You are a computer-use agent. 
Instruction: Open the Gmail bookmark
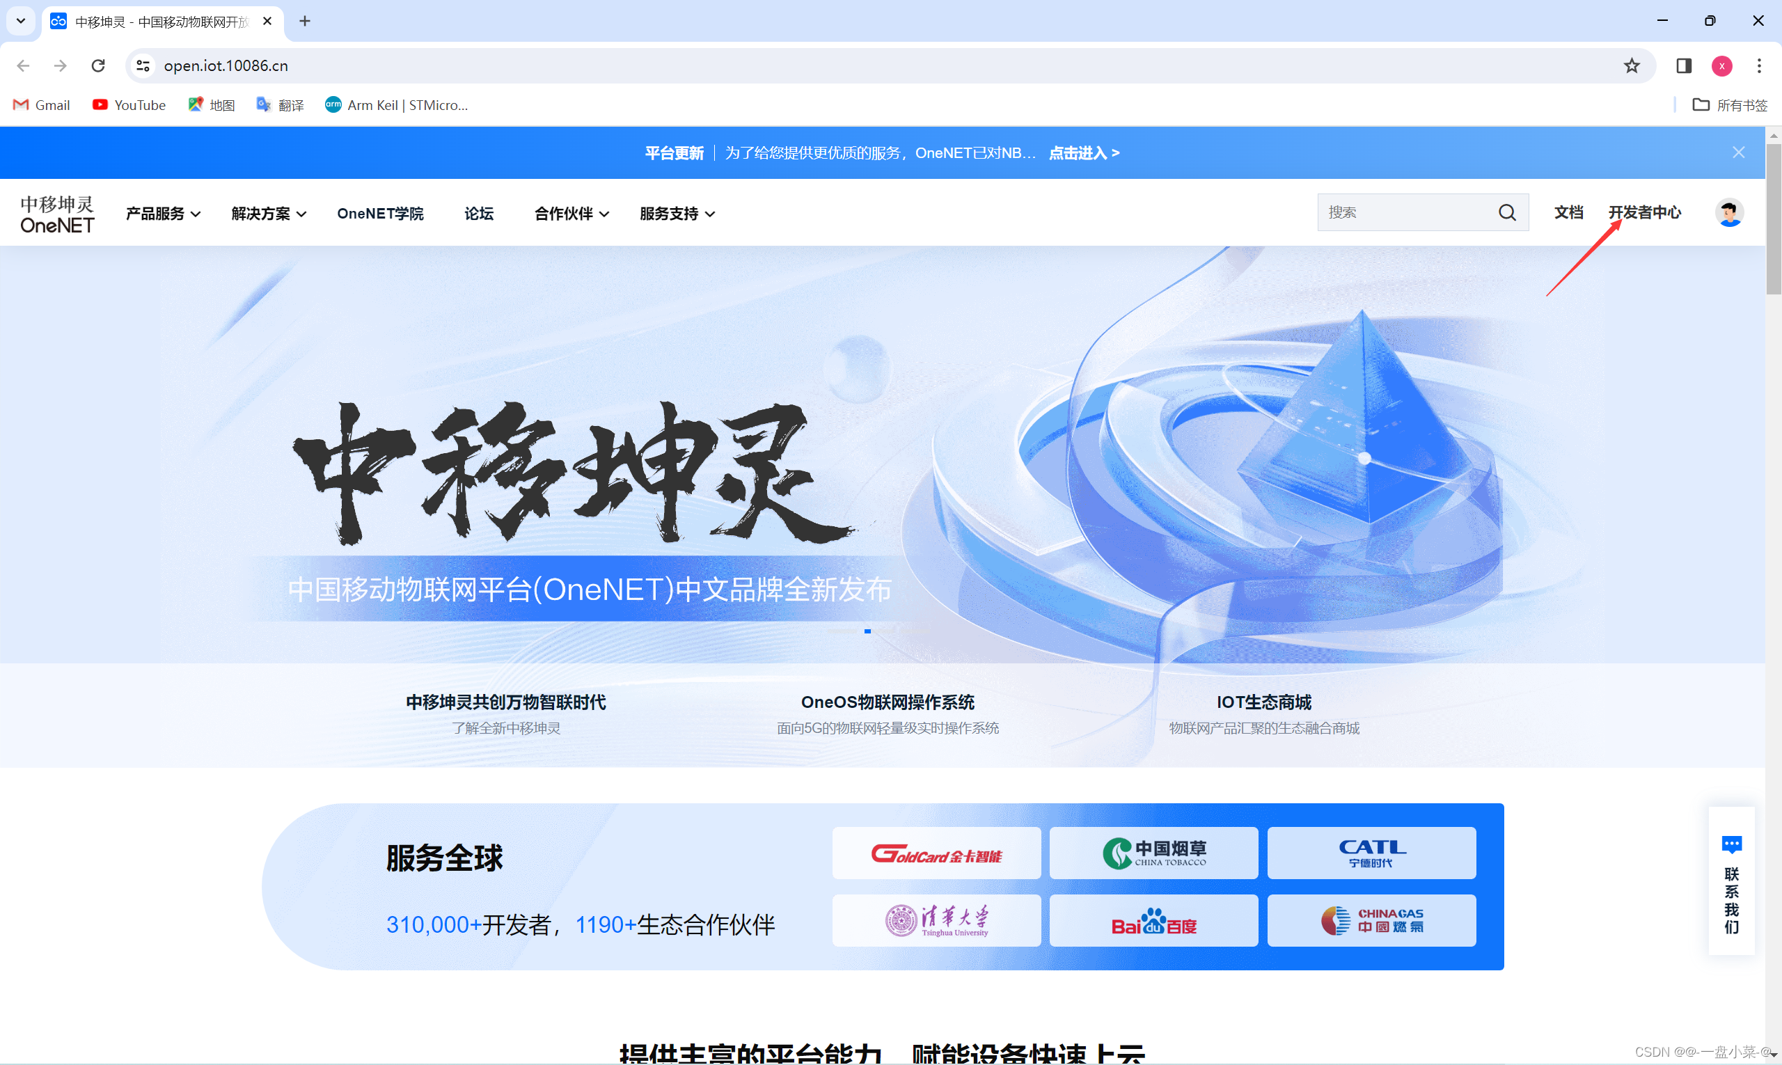coord(42,105)
